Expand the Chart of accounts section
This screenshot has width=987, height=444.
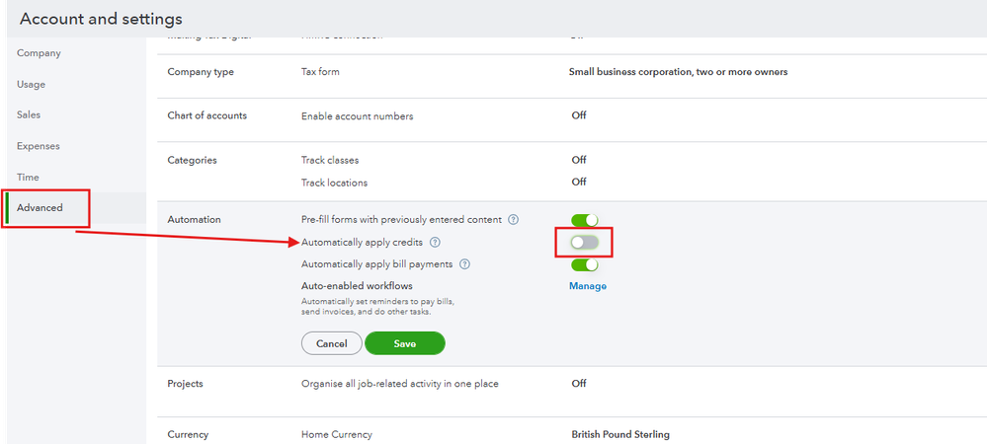(x=207, y=115)
